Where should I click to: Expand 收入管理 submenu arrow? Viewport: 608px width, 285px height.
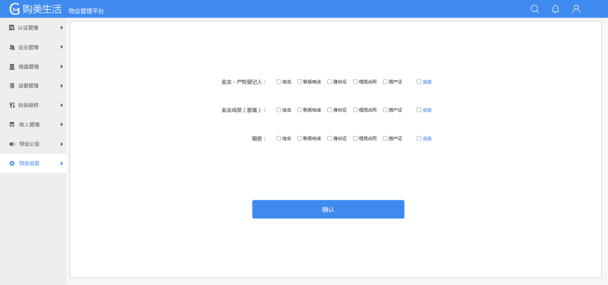(62, 124)
